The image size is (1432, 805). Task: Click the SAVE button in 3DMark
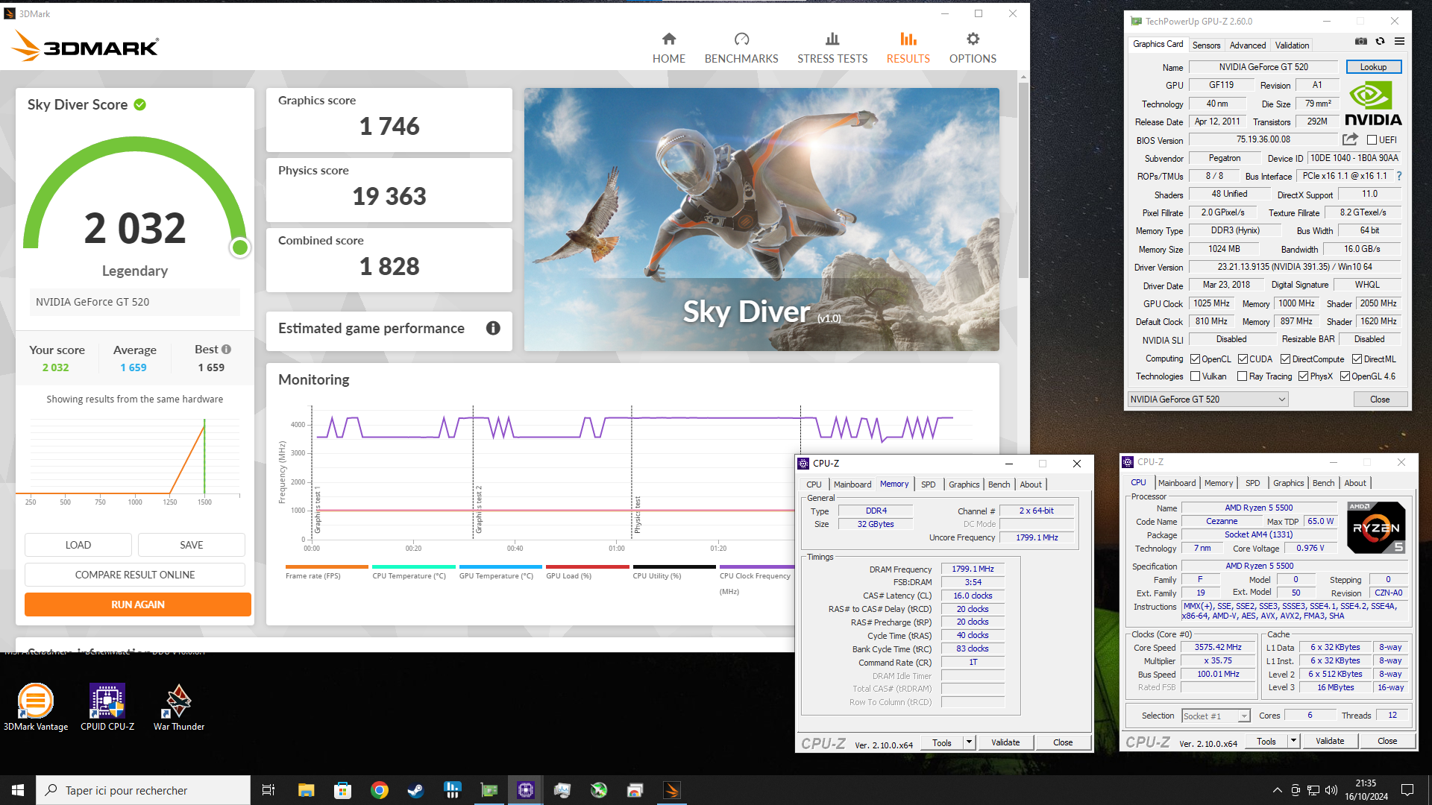point(192,545)
